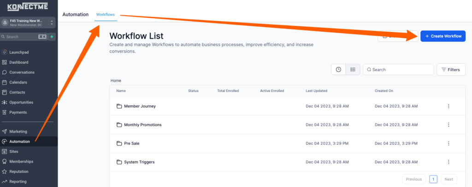Viewport: 472px width, 187px height.
Task: Click the Create Workflow button
Action: click(x=442, y=36)
